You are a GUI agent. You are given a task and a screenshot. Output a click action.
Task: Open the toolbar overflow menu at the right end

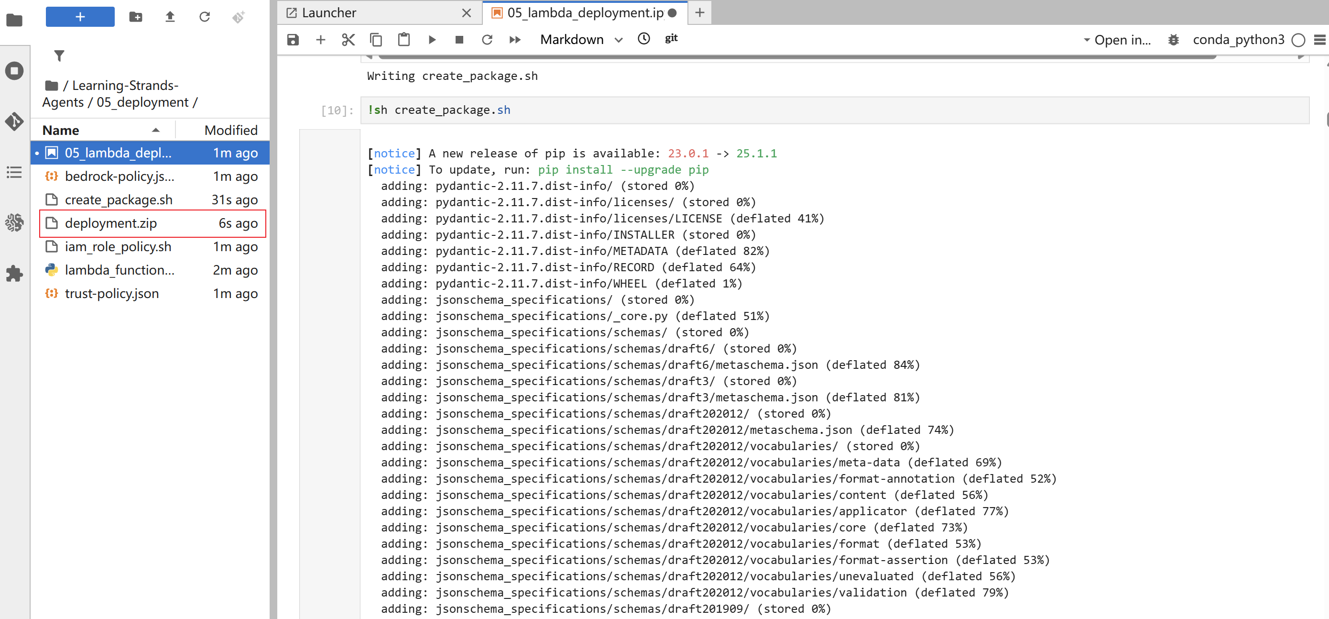pos(1319,40)
